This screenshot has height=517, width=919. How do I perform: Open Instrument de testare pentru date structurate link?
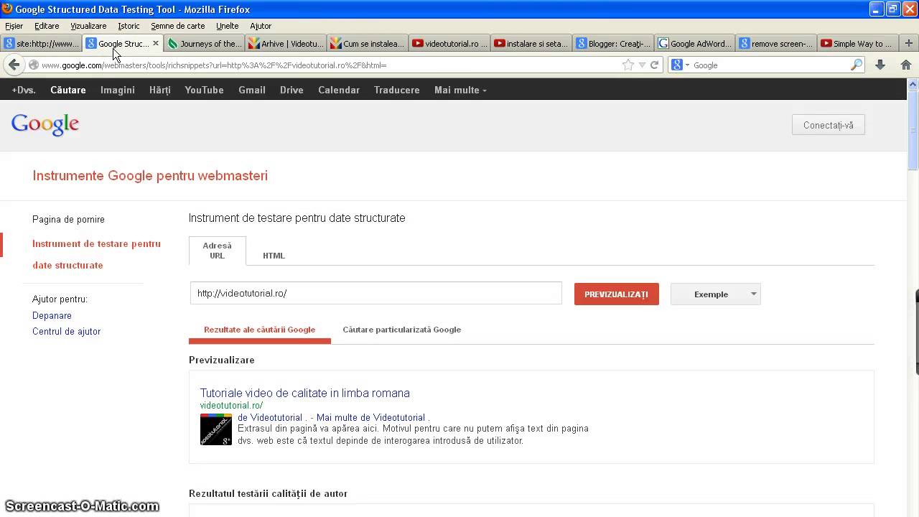96,254
